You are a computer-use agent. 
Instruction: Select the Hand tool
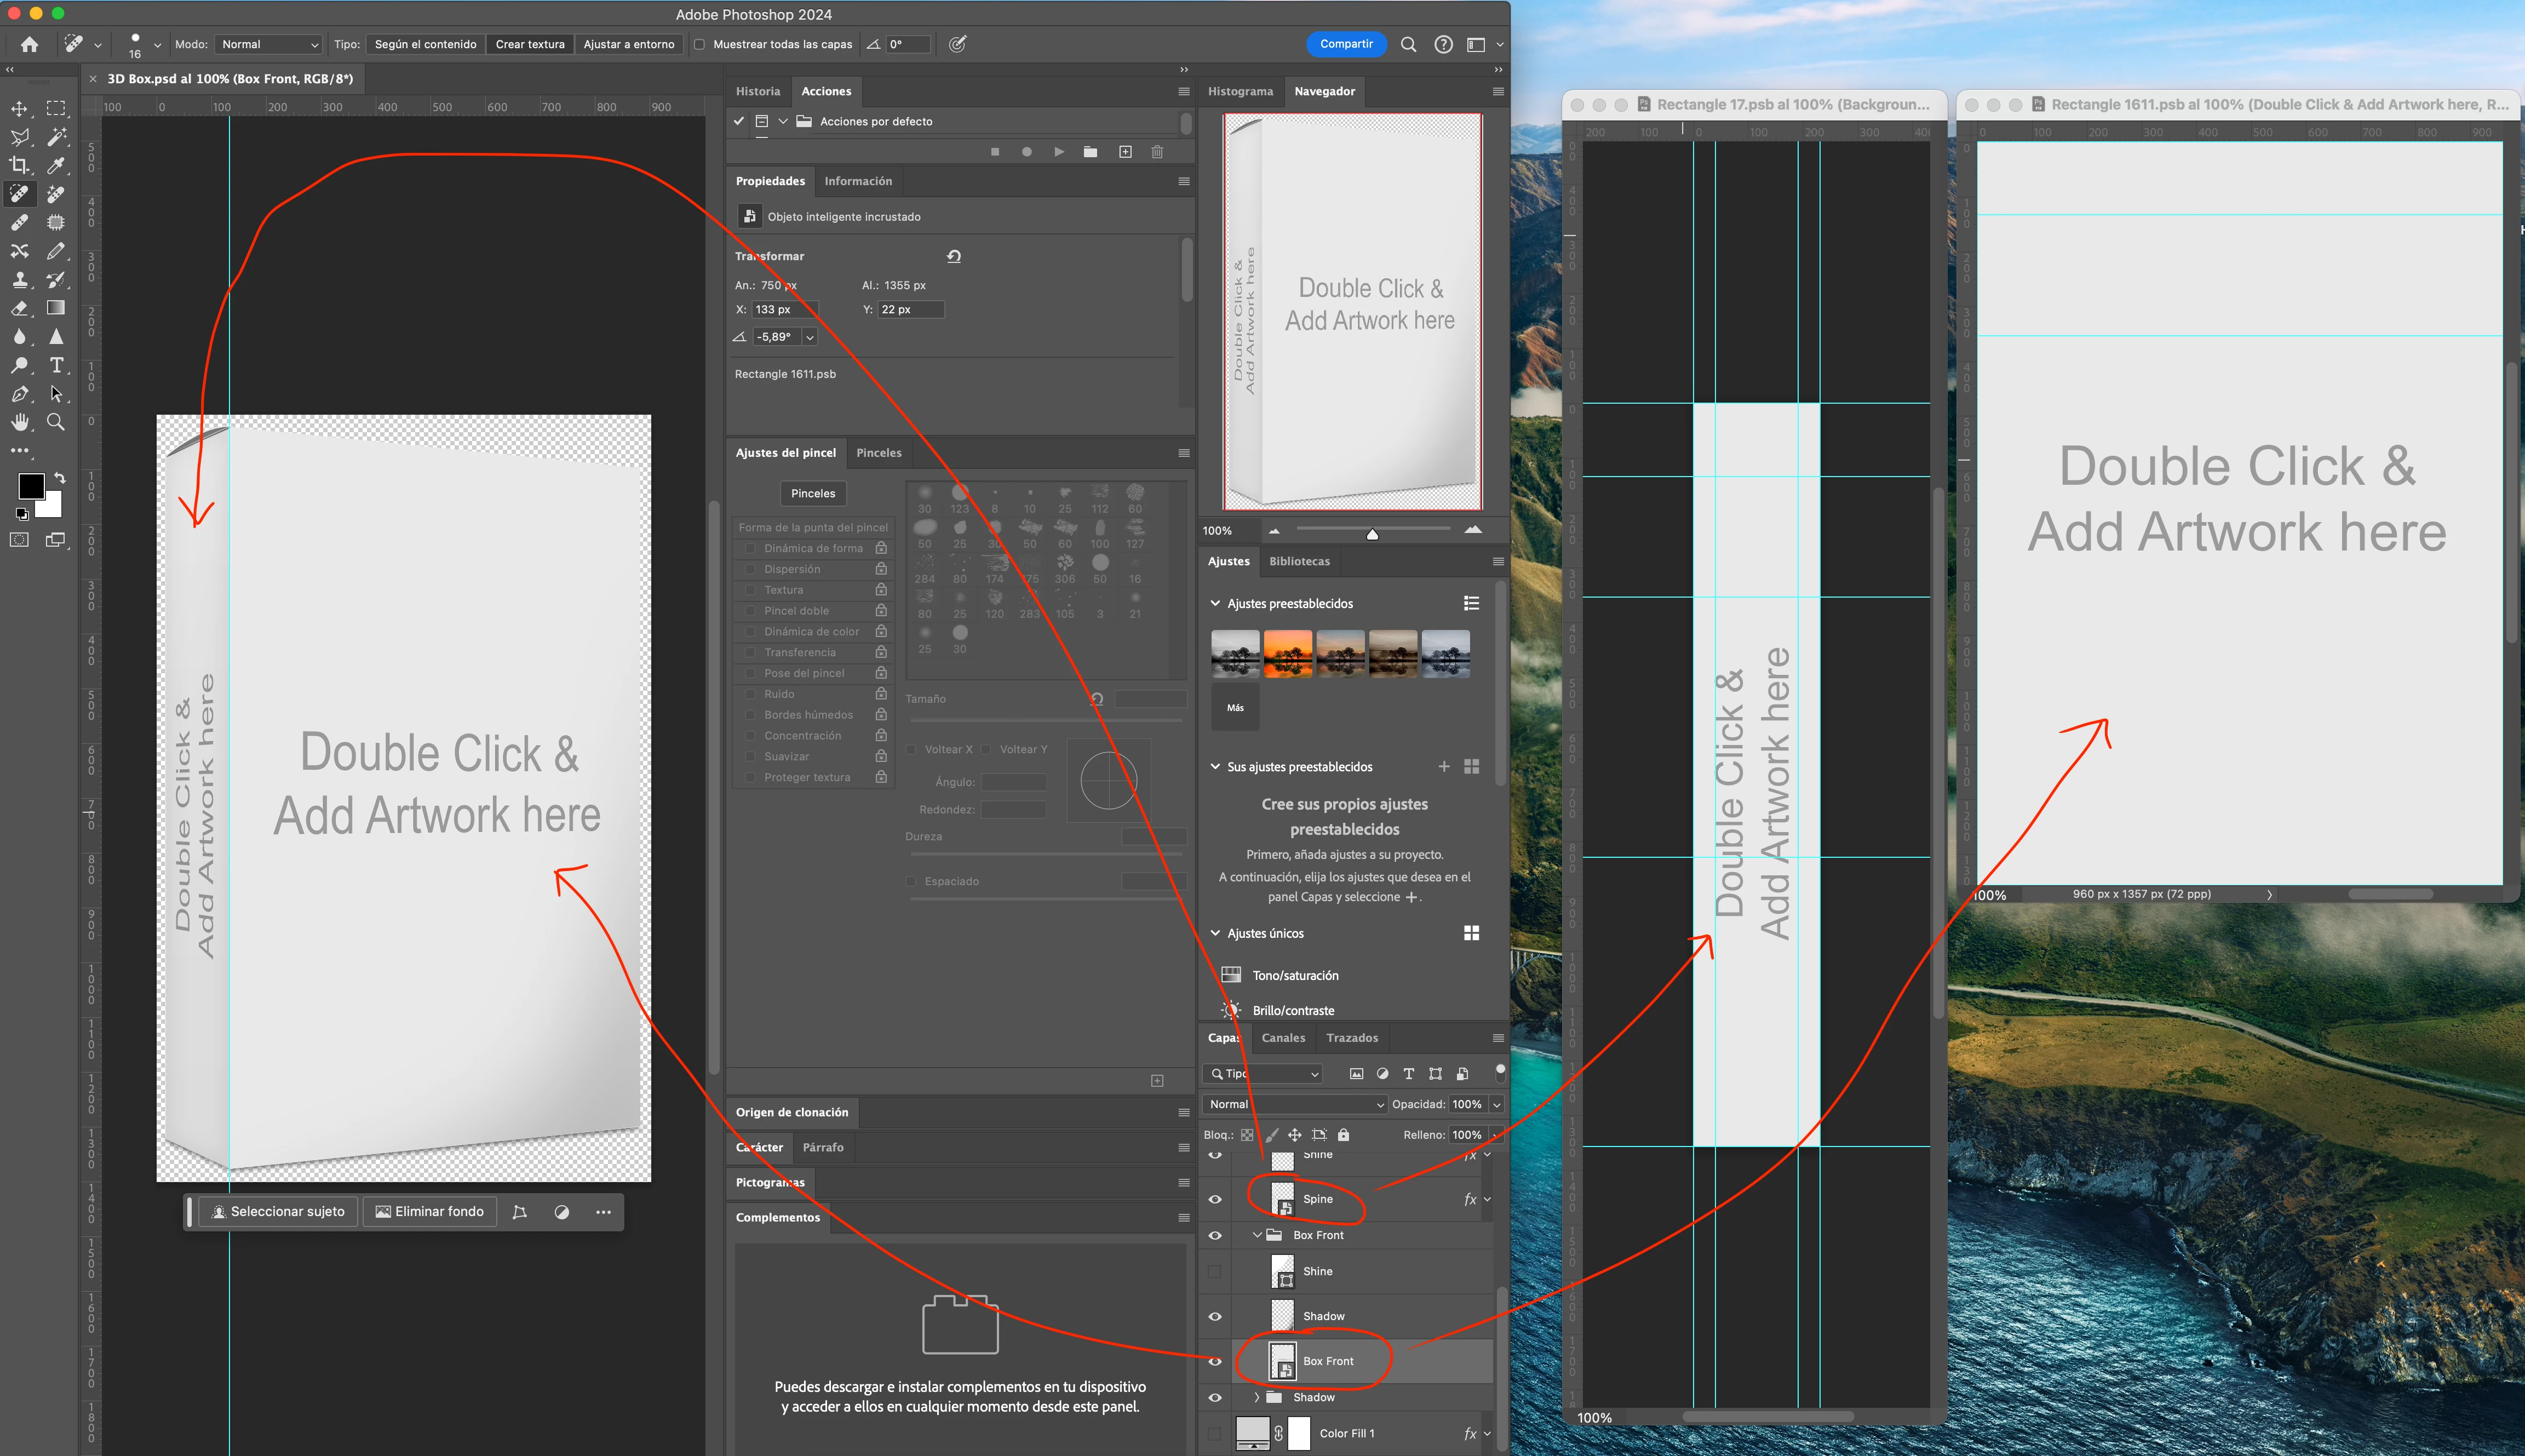(x=19, y=422)
